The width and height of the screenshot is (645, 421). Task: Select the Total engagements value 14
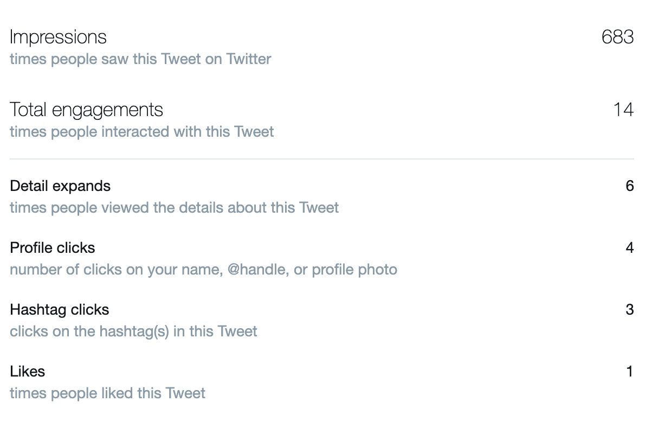tap(623, 110)
